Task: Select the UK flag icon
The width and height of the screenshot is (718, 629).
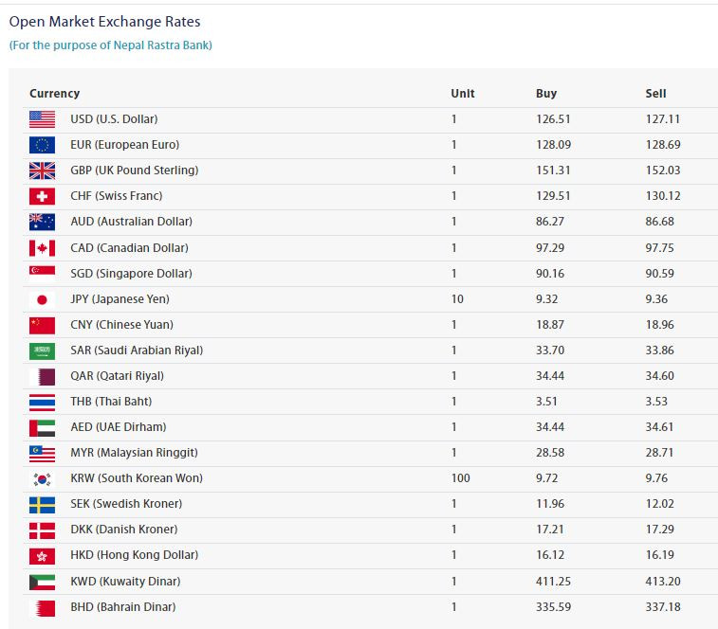Action: point(42,171)
